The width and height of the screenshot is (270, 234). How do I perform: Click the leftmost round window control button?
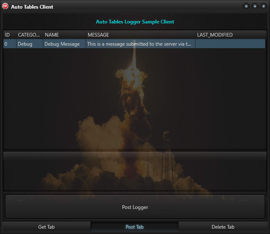pos(246,6)
